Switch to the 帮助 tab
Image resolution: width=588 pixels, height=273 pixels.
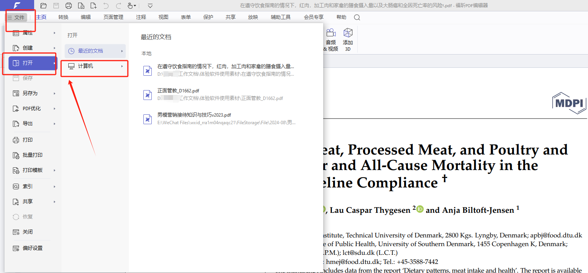[x=341, y=17]
